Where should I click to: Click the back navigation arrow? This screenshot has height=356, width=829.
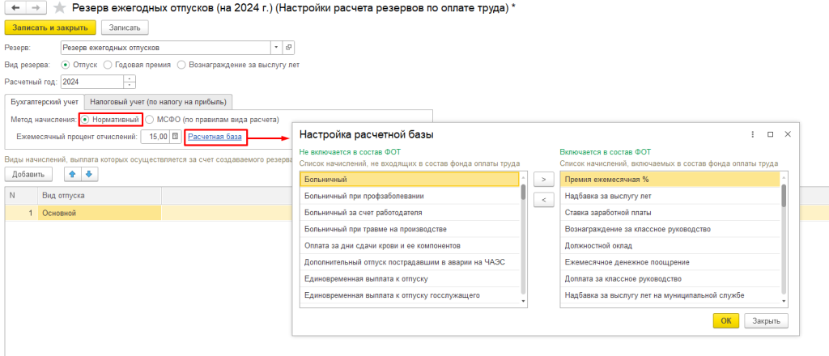point(14,8)
